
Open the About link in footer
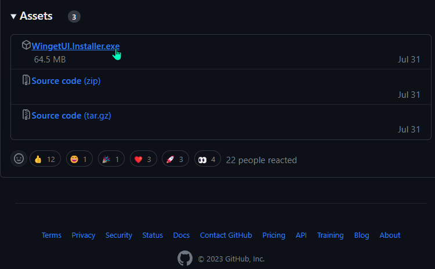pos(390,235)
